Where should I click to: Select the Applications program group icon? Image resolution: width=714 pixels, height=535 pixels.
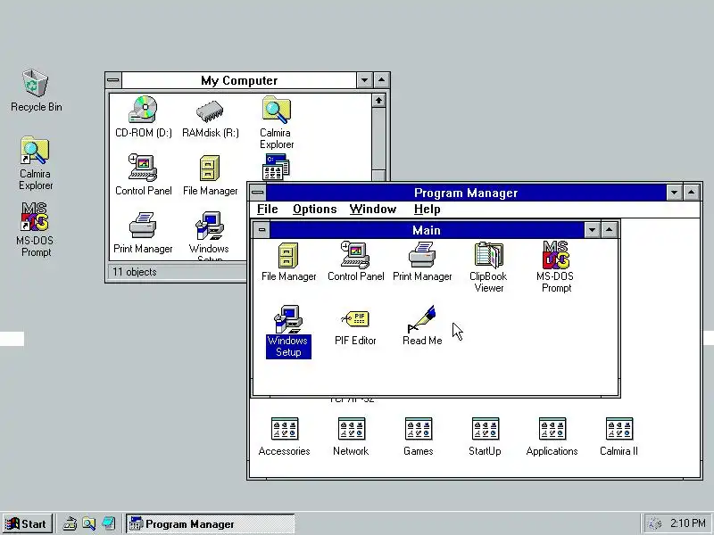pyautogui.click(x=552, y=437)
